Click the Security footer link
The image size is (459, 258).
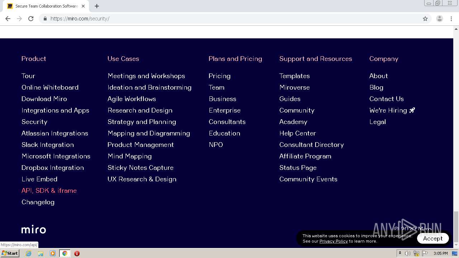point(34,122)
